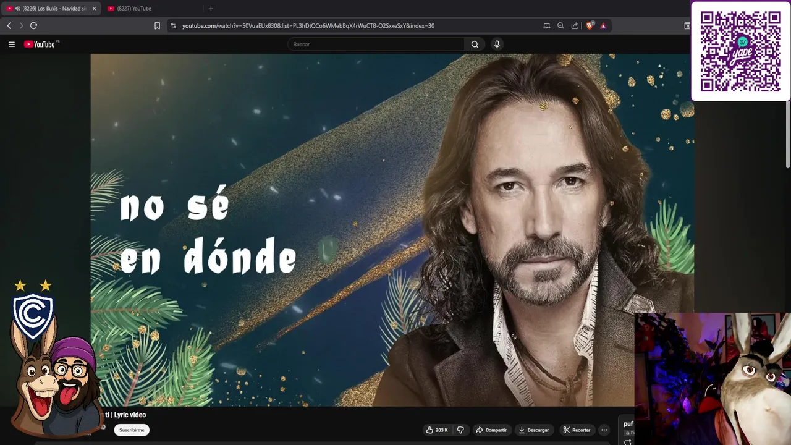Viewport: 791px width, 445px height.
Task: Select the YouTube URL in the address bar
Action: point(308,26)
